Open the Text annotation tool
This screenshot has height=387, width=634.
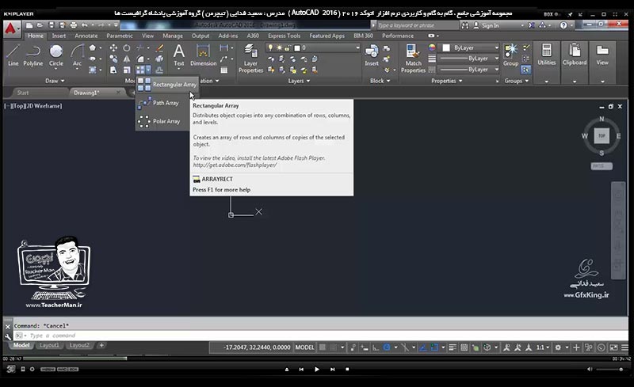(x=179, y=55)
